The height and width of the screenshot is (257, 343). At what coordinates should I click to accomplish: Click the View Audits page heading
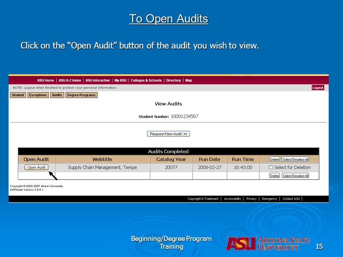(x=168, y=104)
